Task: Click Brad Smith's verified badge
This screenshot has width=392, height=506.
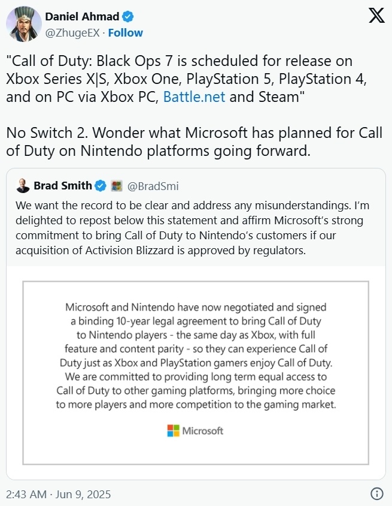Action: click(x=101, y=186)
